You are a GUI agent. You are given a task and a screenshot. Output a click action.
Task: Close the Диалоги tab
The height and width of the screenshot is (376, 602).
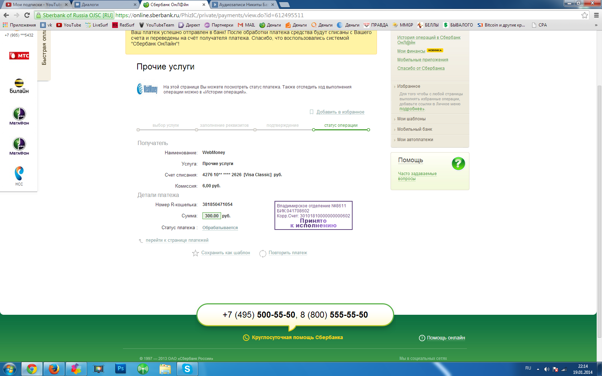135,5
